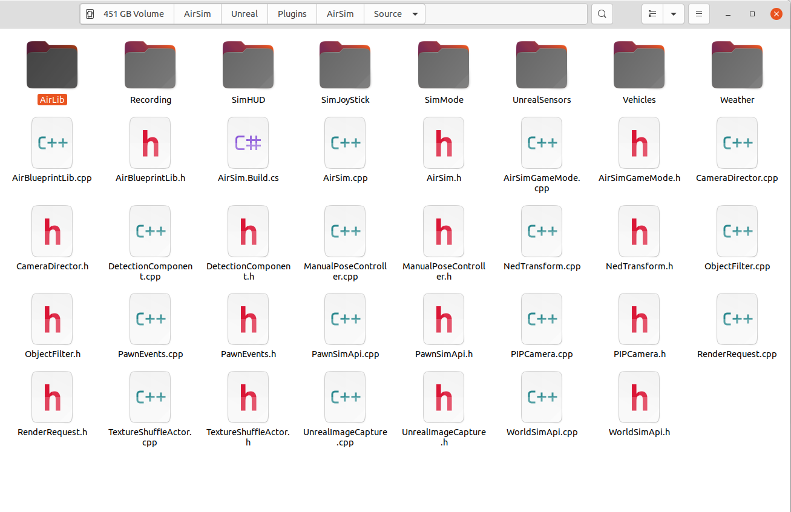Select the UnrealSensors folder
This screenshot has height=512, width=791.
tap(542, 65)
